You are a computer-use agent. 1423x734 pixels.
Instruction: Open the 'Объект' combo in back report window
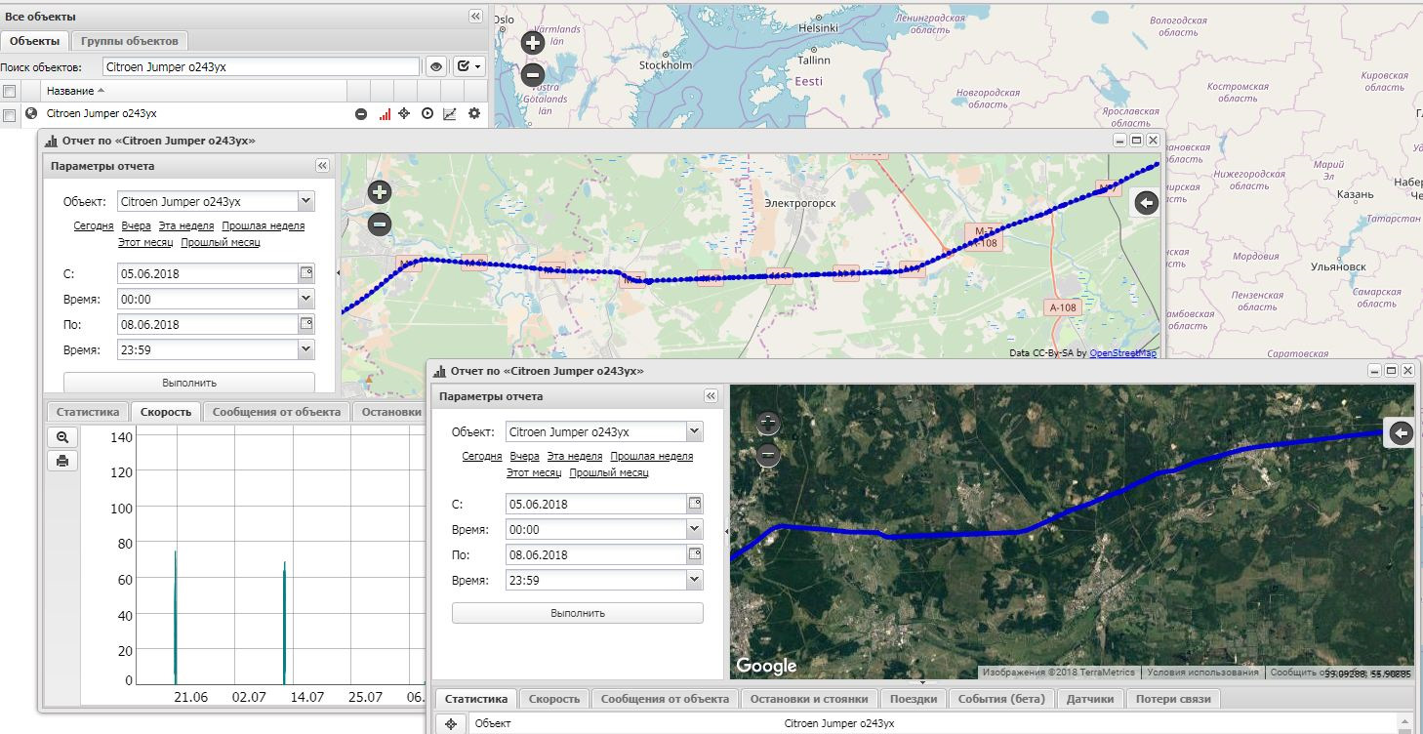point(305,202)
